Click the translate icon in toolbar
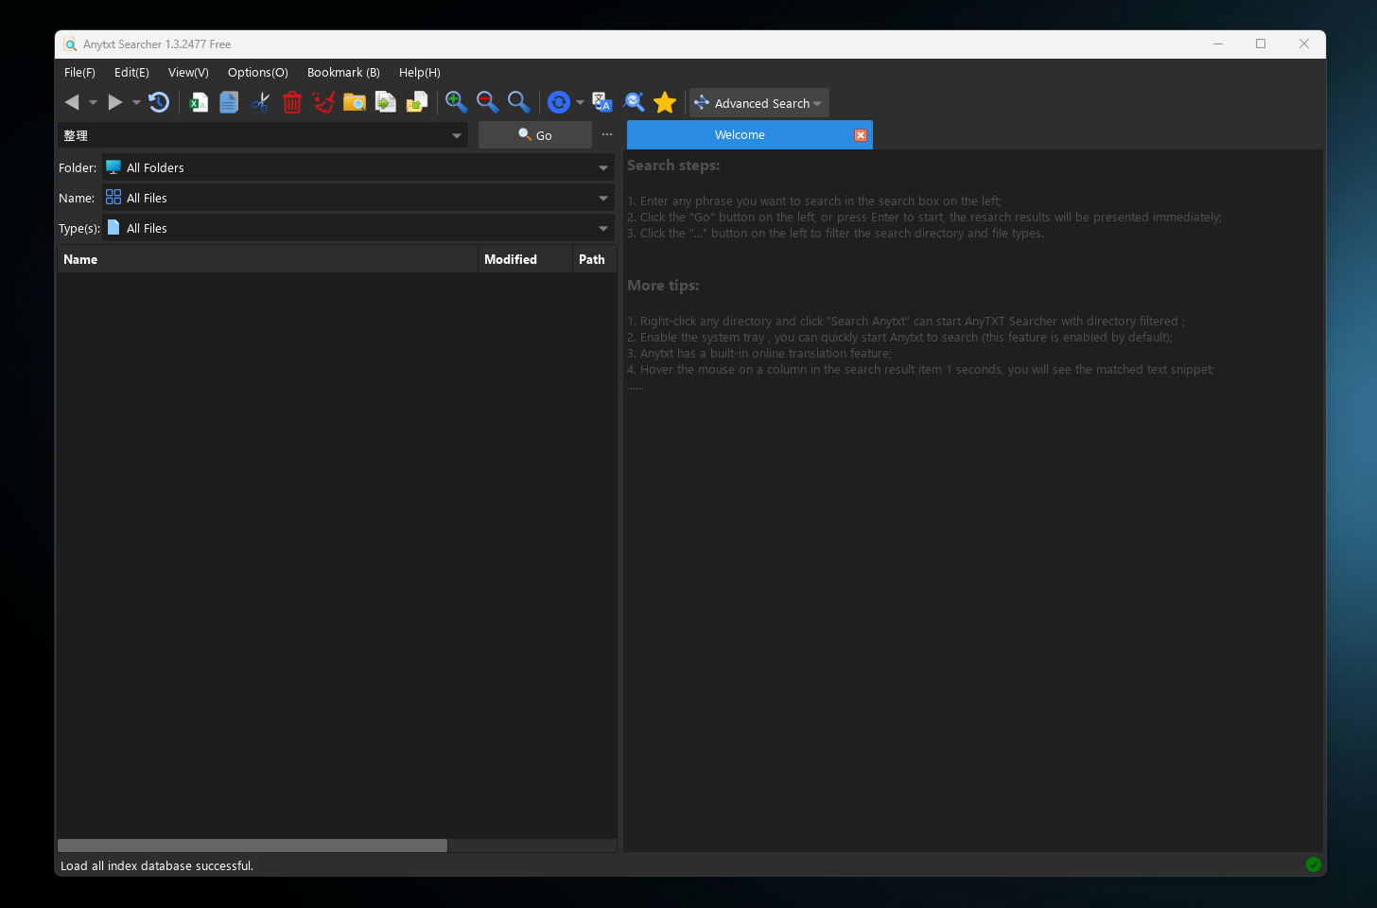This screenshot has width=1377, height=908. (601, 102)
